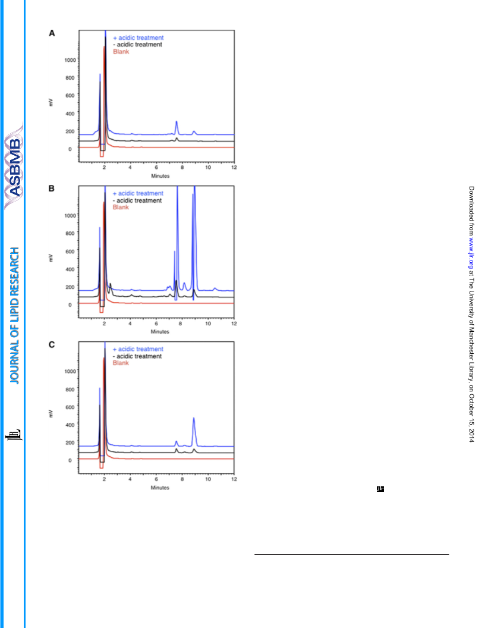The height and width of the screenshot is (628, 485).
Task: Click the 'Downloaded from' side text
Action: (x=471, y=211)
